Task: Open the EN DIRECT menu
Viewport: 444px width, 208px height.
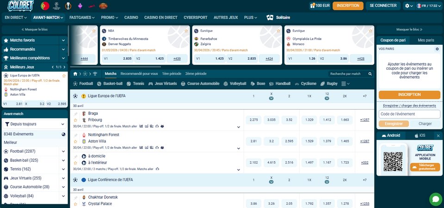Action: pos(16,18)
